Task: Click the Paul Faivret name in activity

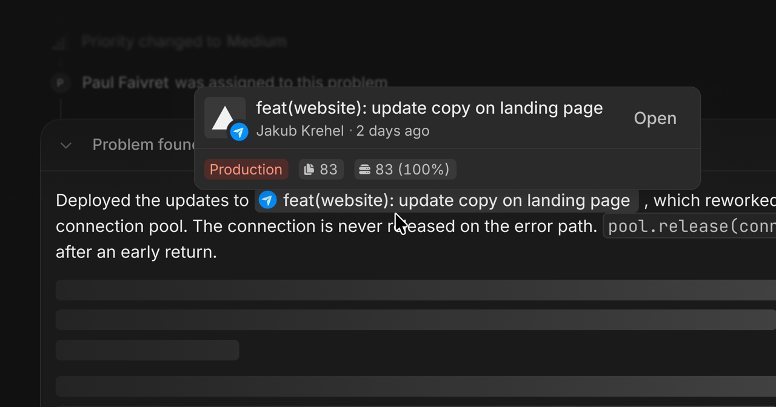Action: [125, 82]
